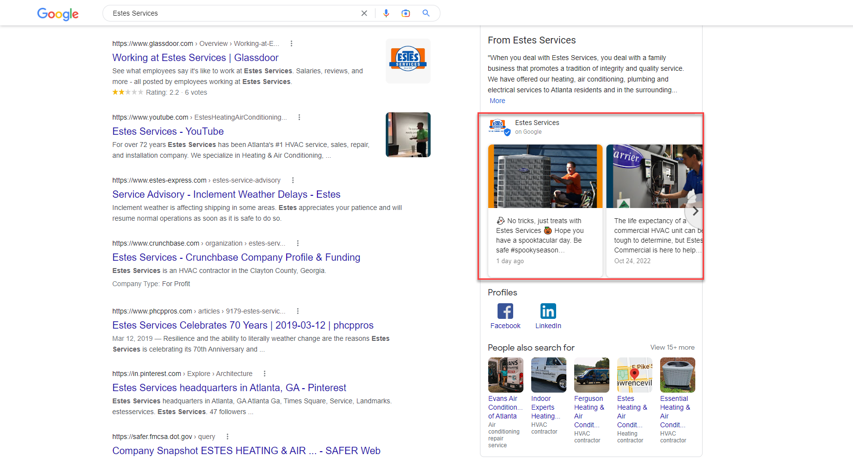Expand 'View 15+ more' related searches
The width and height of the screenshot is (853, 459).
(672, 347)
